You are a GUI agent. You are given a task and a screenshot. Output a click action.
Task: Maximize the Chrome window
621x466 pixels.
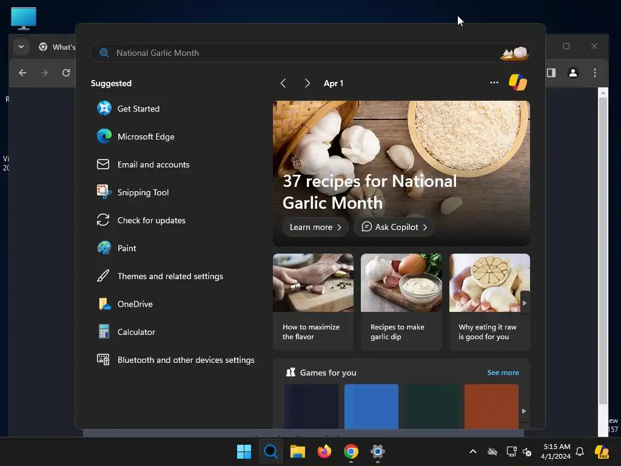pos(566,46)
